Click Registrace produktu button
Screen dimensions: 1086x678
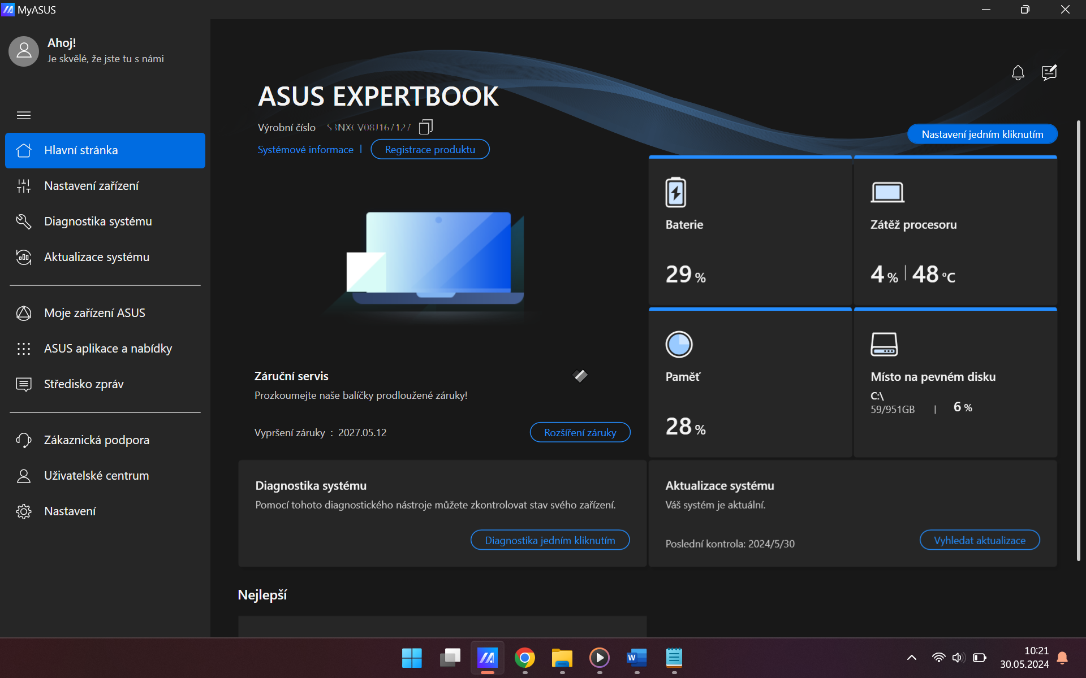(x=430, y=150)
